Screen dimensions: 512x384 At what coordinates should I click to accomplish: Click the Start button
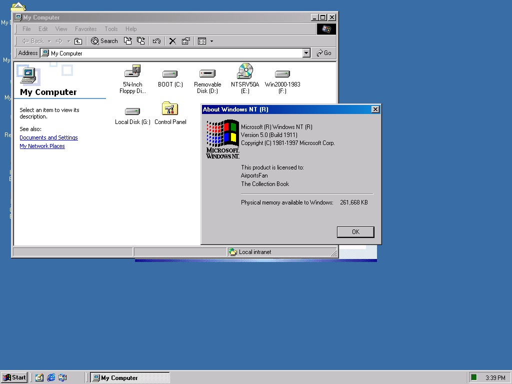tap(14, 377)
